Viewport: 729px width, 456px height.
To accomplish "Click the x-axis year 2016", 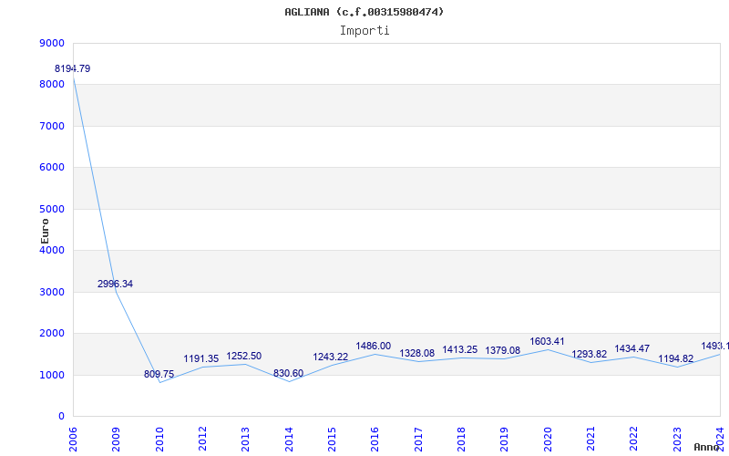I will [375, 439].
